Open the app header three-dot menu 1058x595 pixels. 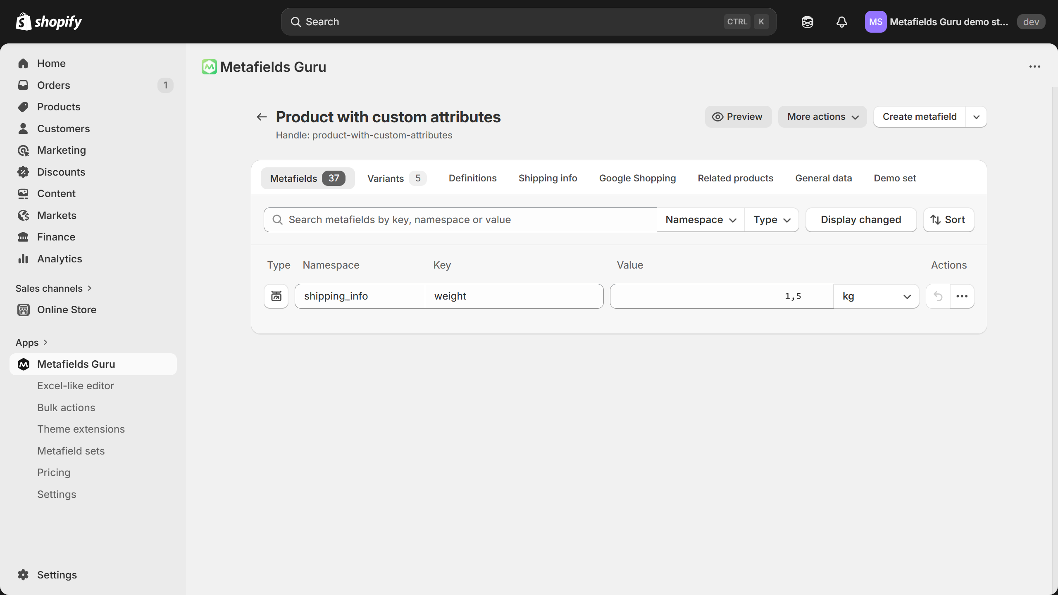pyautogui.click(x=1034, y=67)
